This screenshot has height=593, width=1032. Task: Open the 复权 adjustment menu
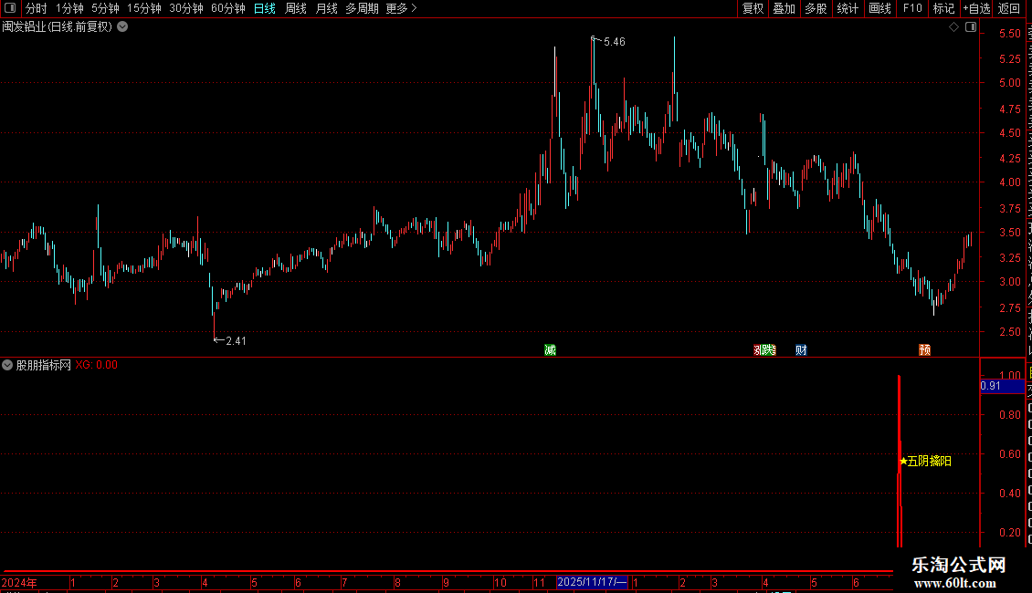[753, 8]
